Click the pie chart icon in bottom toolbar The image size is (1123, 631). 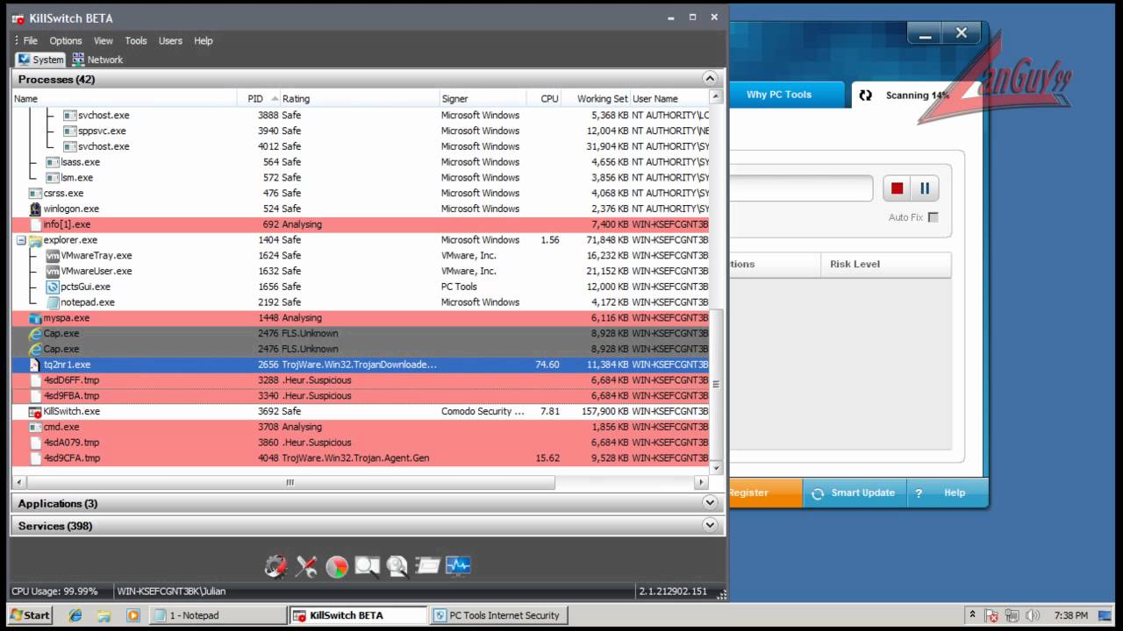pyautogui.click(x=337, y=567)
